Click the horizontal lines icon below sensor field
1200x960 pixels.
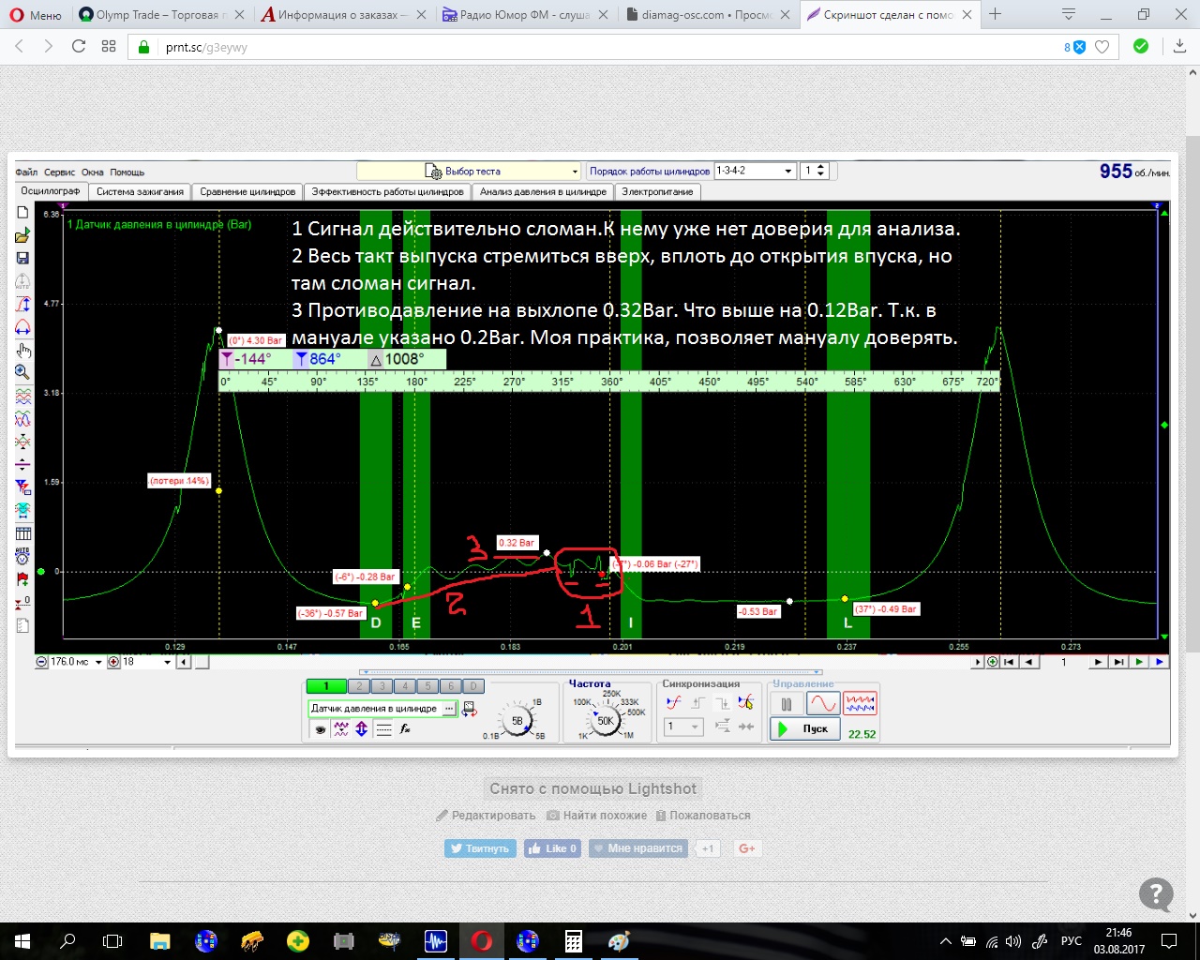pos(383,729)
